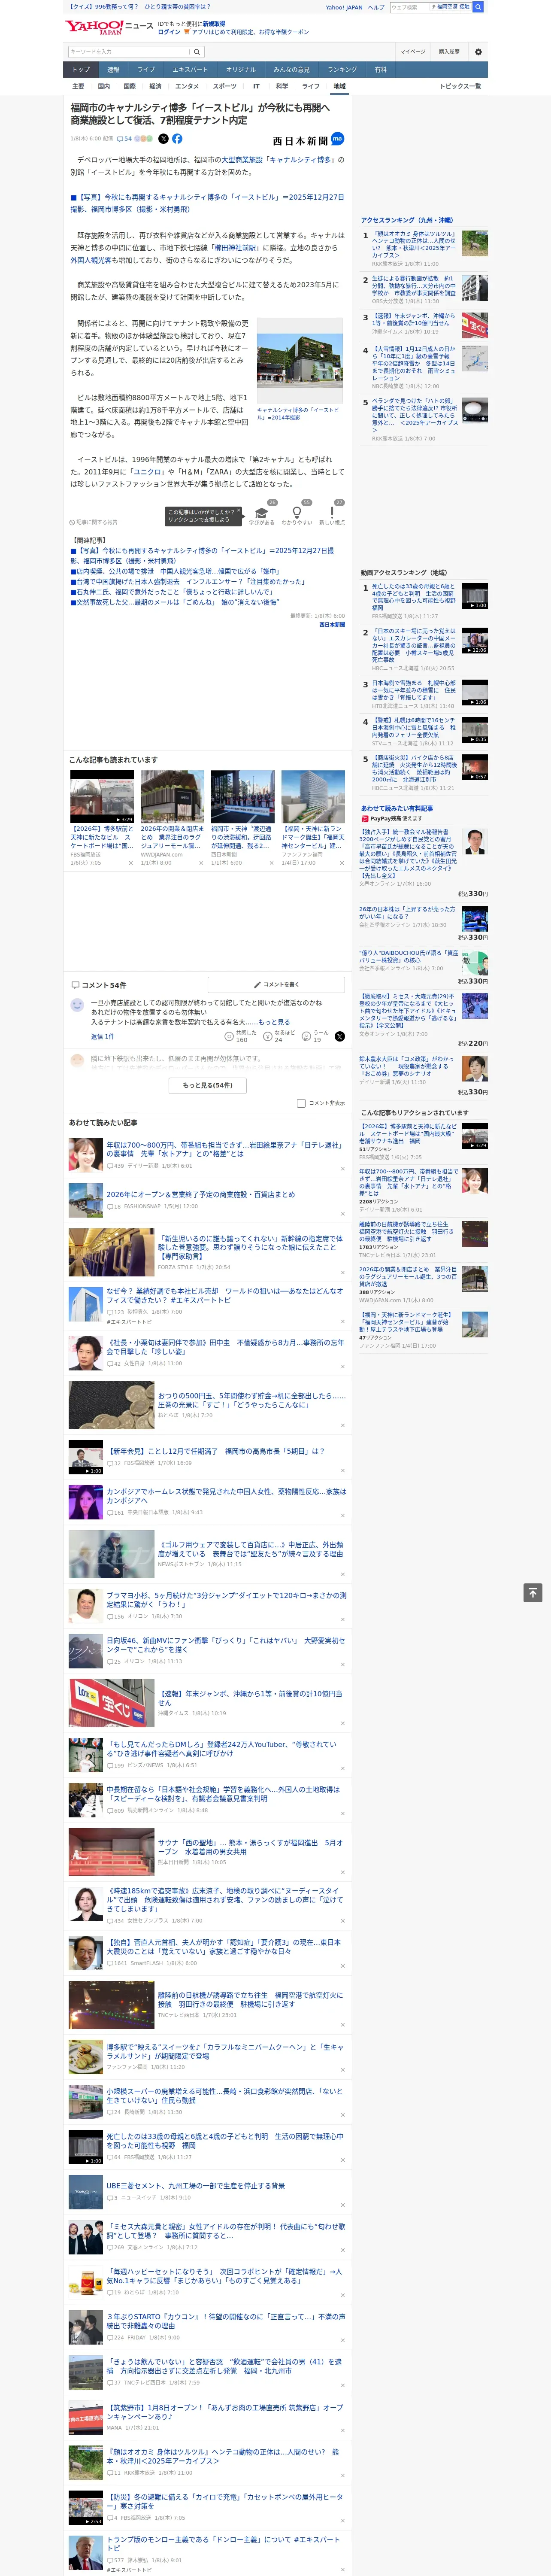Click the #エキスパートトピ tag under なぜ今？

tap(130, 1322)
